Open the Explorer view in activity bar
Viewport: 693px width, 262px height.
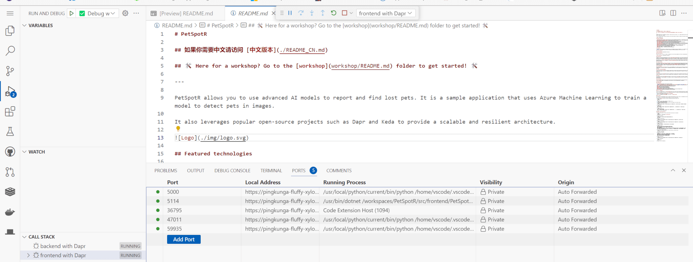tap(10, 31)
